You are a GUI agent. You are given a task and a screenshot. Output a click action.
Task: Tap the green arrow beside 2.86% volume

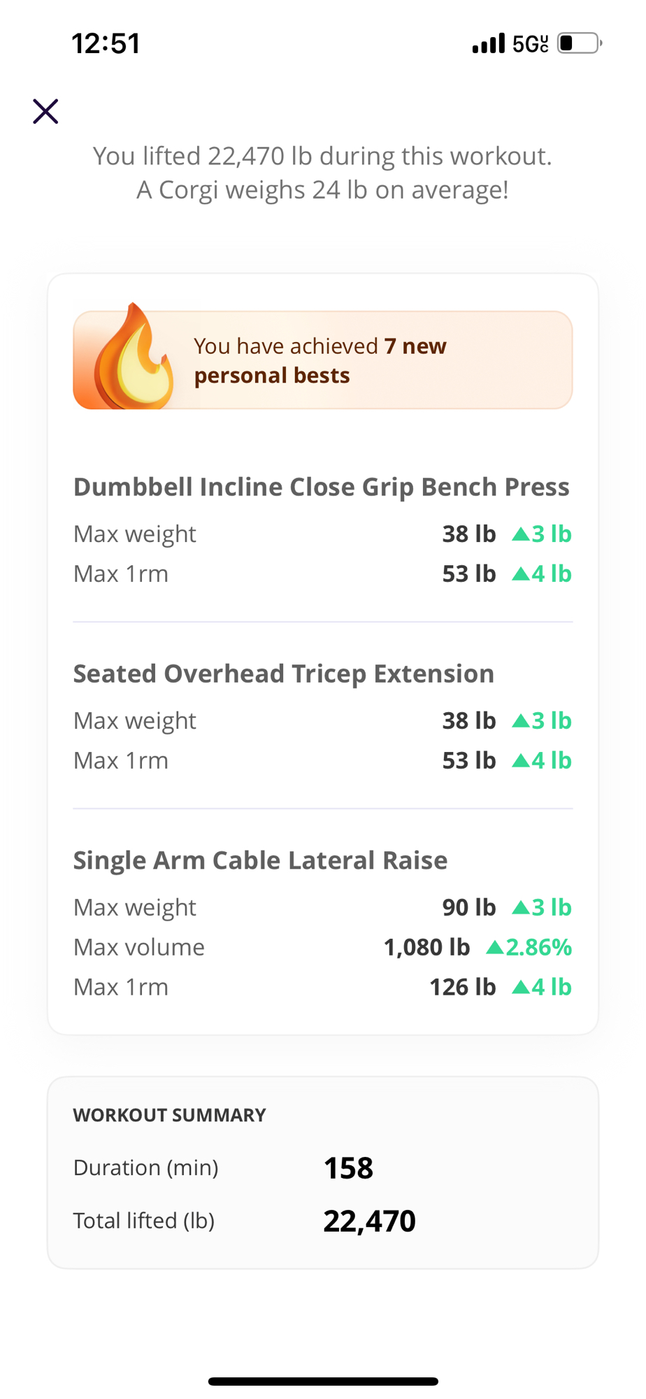click(x=495, y=947)
